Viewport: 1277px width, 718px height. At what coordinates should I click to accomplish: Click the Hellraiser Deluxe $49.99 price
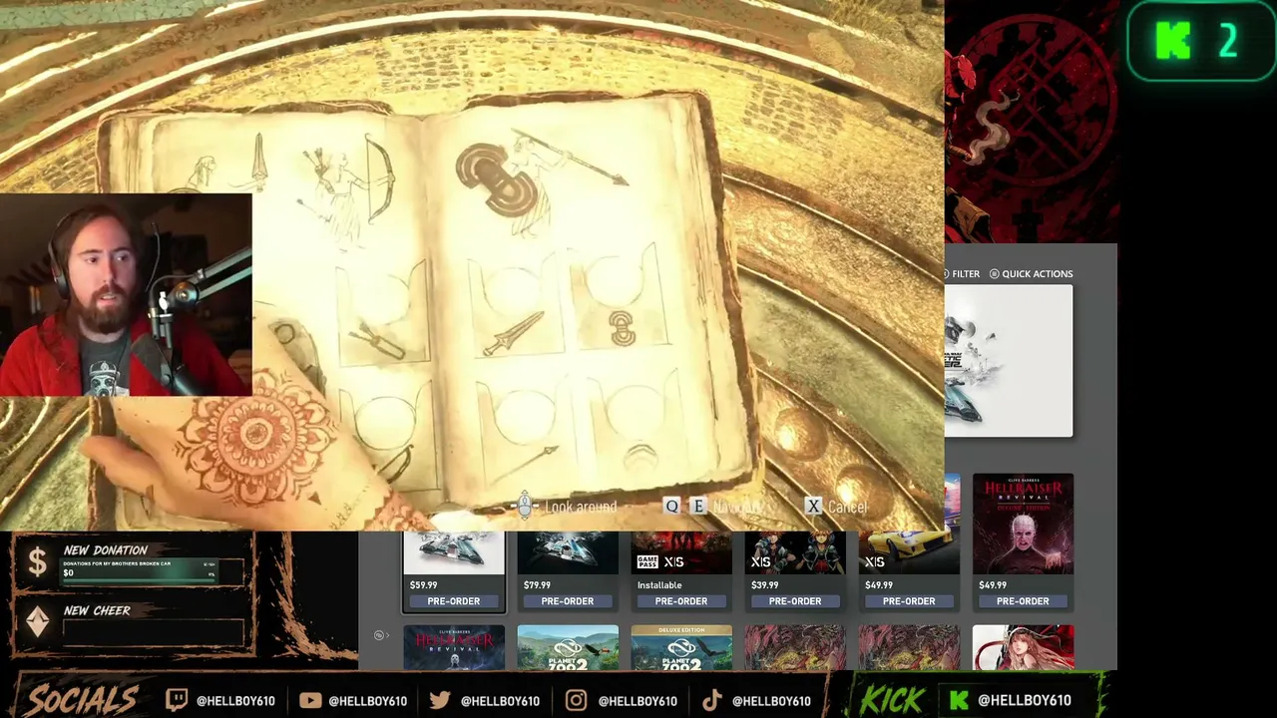click(992, 585)
